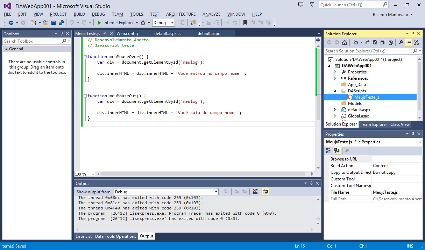
Task: Switch to the Web.config tab
Action: click(x=127, y=34)
